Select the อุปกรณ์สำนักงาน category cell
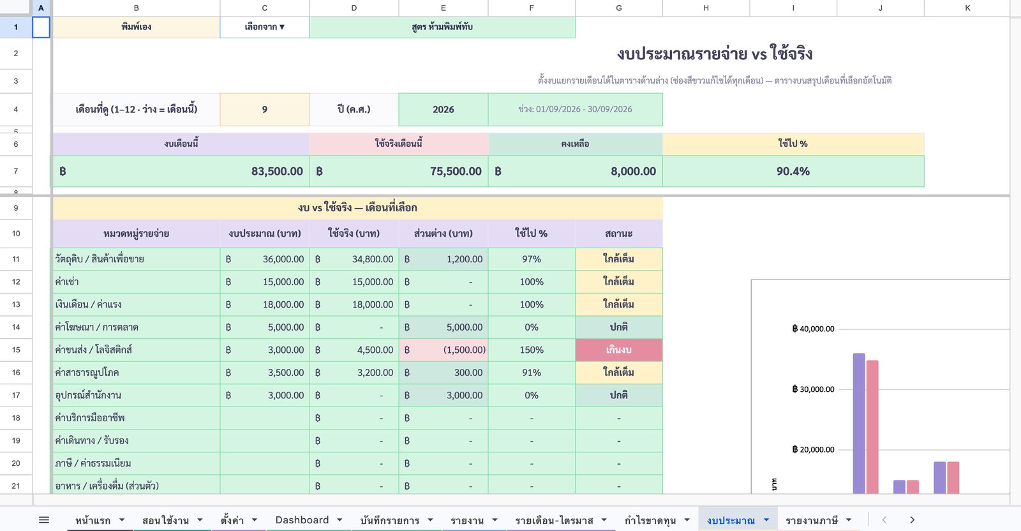Screen dimensions: 1021x531 (136, 395)
